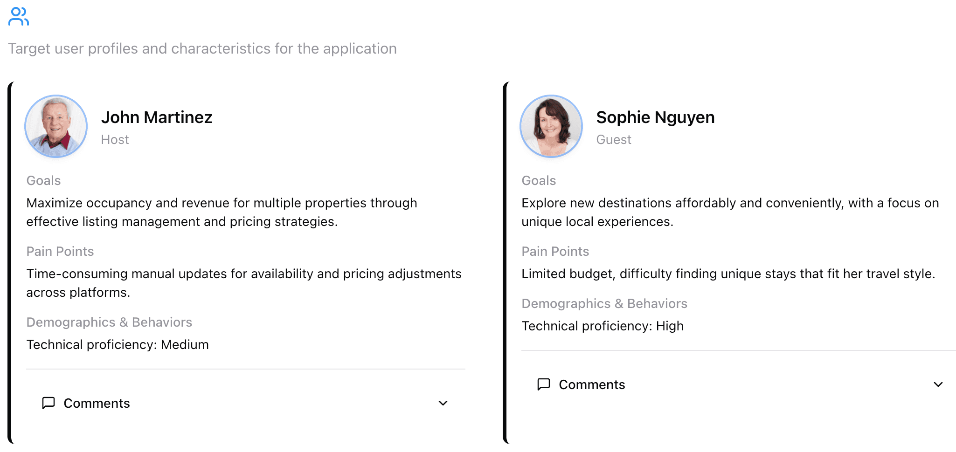This screenshot has height=452, width=956.
Task: Click the comment bubble icon under Sophie Nguyen
Action: click(544, 384)
